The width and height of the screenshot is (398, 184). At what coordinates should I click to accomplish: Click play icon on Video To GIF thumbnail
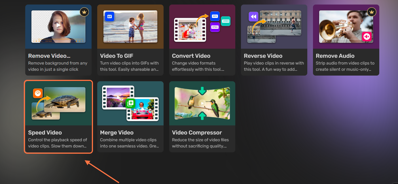click(130, 25)
